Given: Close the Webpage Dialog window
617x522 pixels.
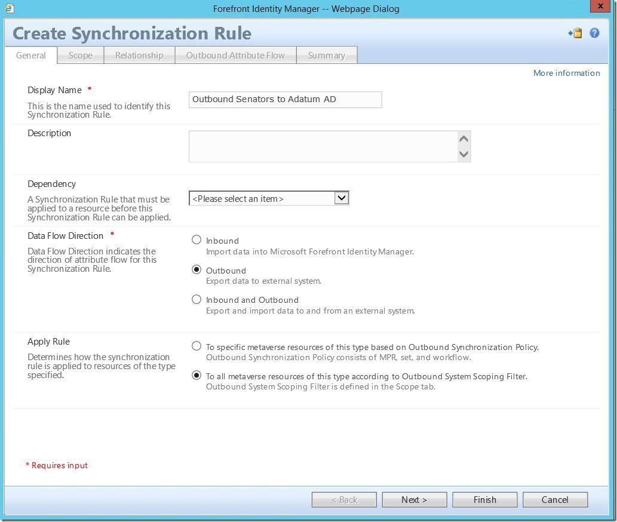Looking at the screenshot, I should click(x=600, y=6).
